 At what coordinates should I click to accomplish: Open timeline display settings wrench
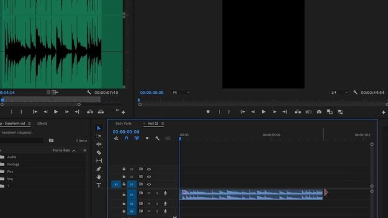click(157, 138)
